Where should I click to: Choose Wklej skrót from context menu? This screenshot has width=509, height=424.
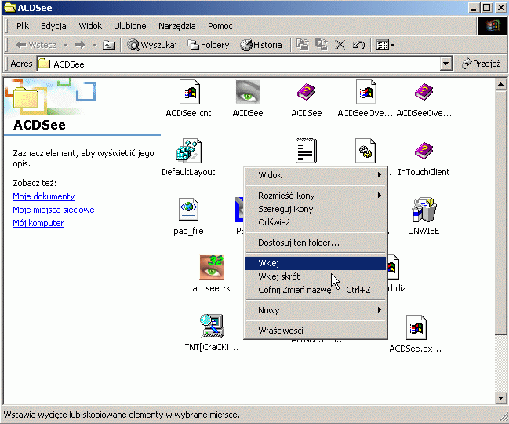[316, 276]
